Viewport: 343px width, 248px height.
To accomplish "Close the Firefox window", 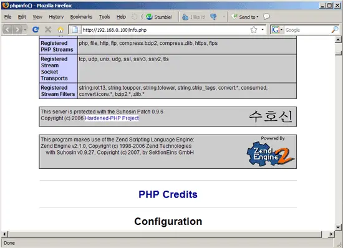I will coord(337,6).
